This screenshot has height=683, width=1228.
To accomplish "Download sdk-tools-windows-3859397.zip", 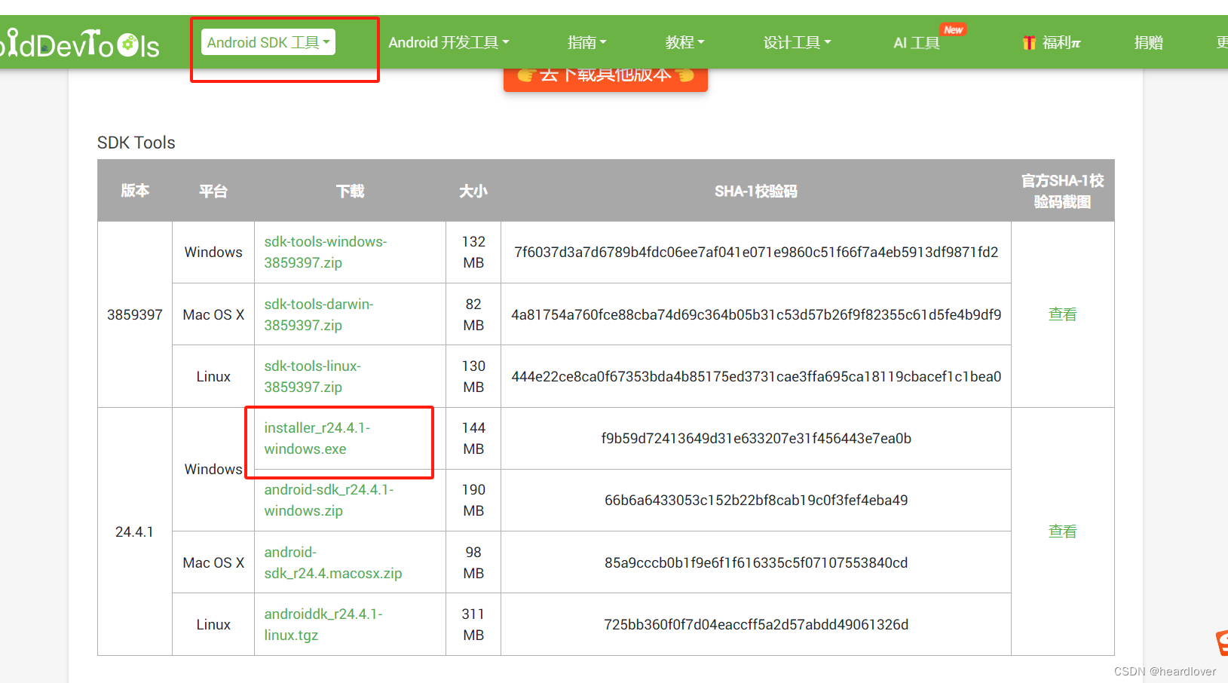I will pyautogui.click(x=325, y=252).
